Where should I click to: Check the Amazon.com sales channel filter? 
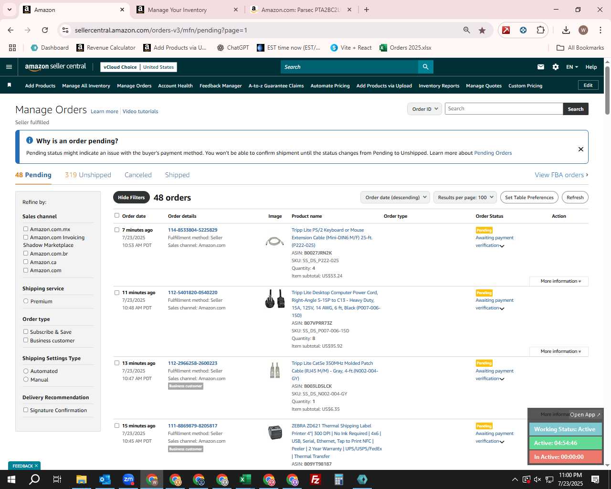(26, 270)
